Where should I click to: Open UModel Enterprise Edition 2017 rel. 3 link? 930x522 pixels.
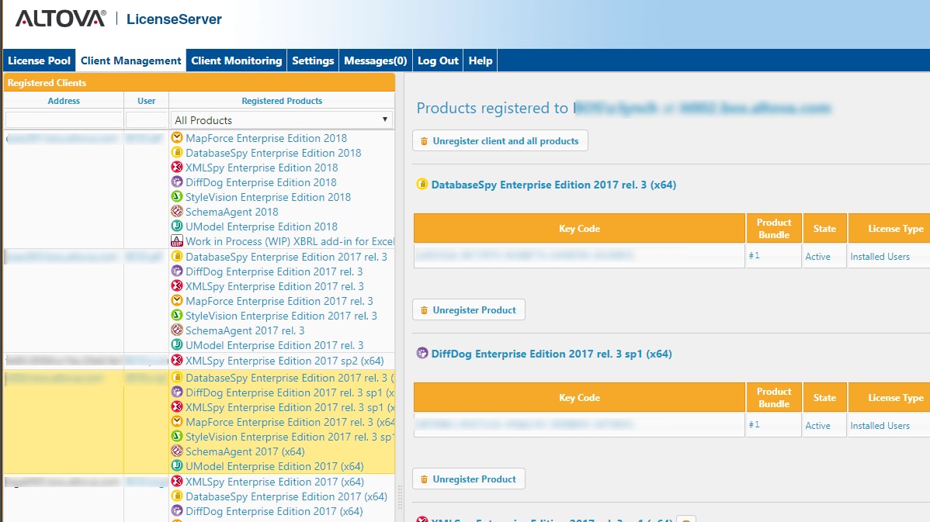pos(275,345)
